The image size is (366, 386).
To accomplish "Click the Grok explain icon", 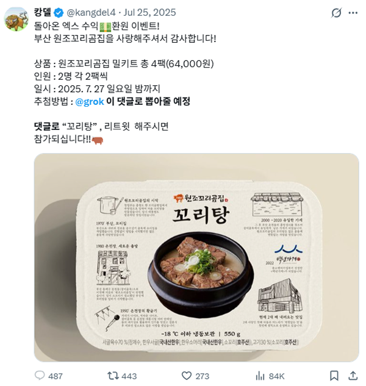I will click(x=336, y=13).
